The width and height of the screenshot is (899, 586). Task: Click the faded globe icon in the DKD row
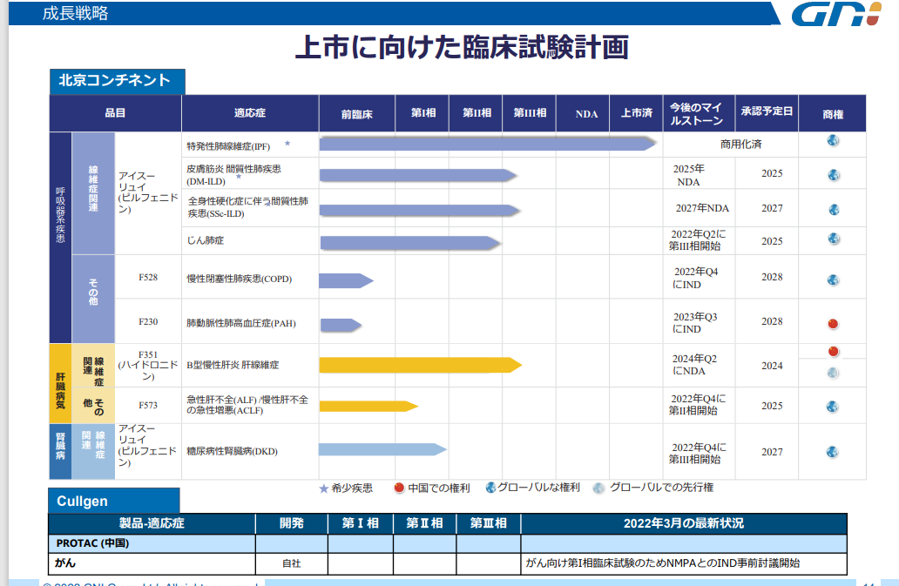pyautogui.click(x=833, y=452)
